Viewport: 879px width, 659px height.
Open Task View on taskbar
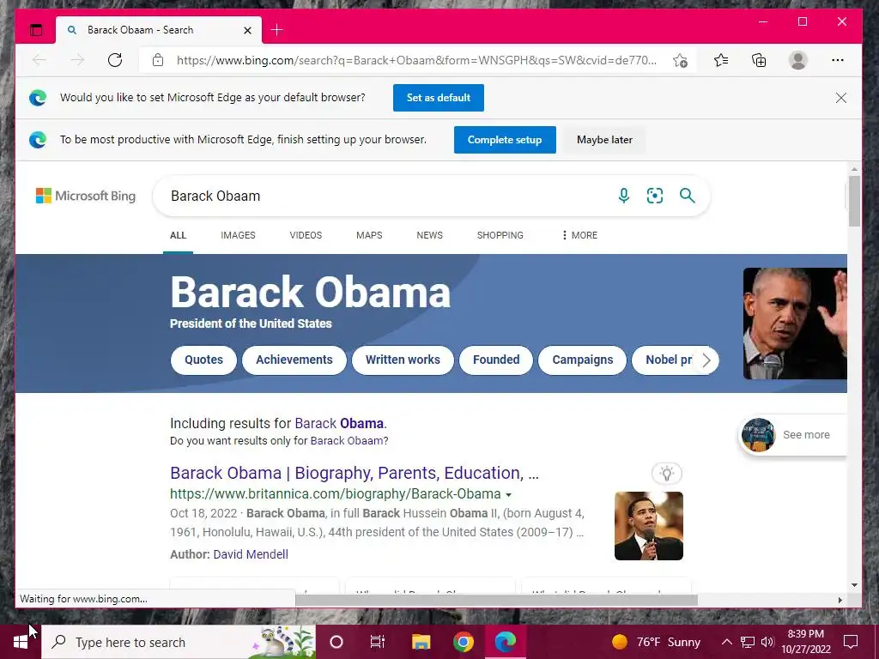pos(378,642)
